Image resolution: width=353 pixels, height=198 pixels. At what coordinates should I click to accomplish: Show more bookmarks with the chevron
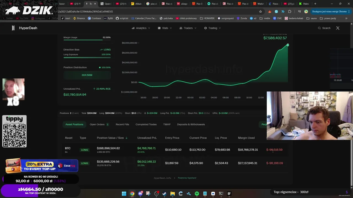[x=346, y=18]
